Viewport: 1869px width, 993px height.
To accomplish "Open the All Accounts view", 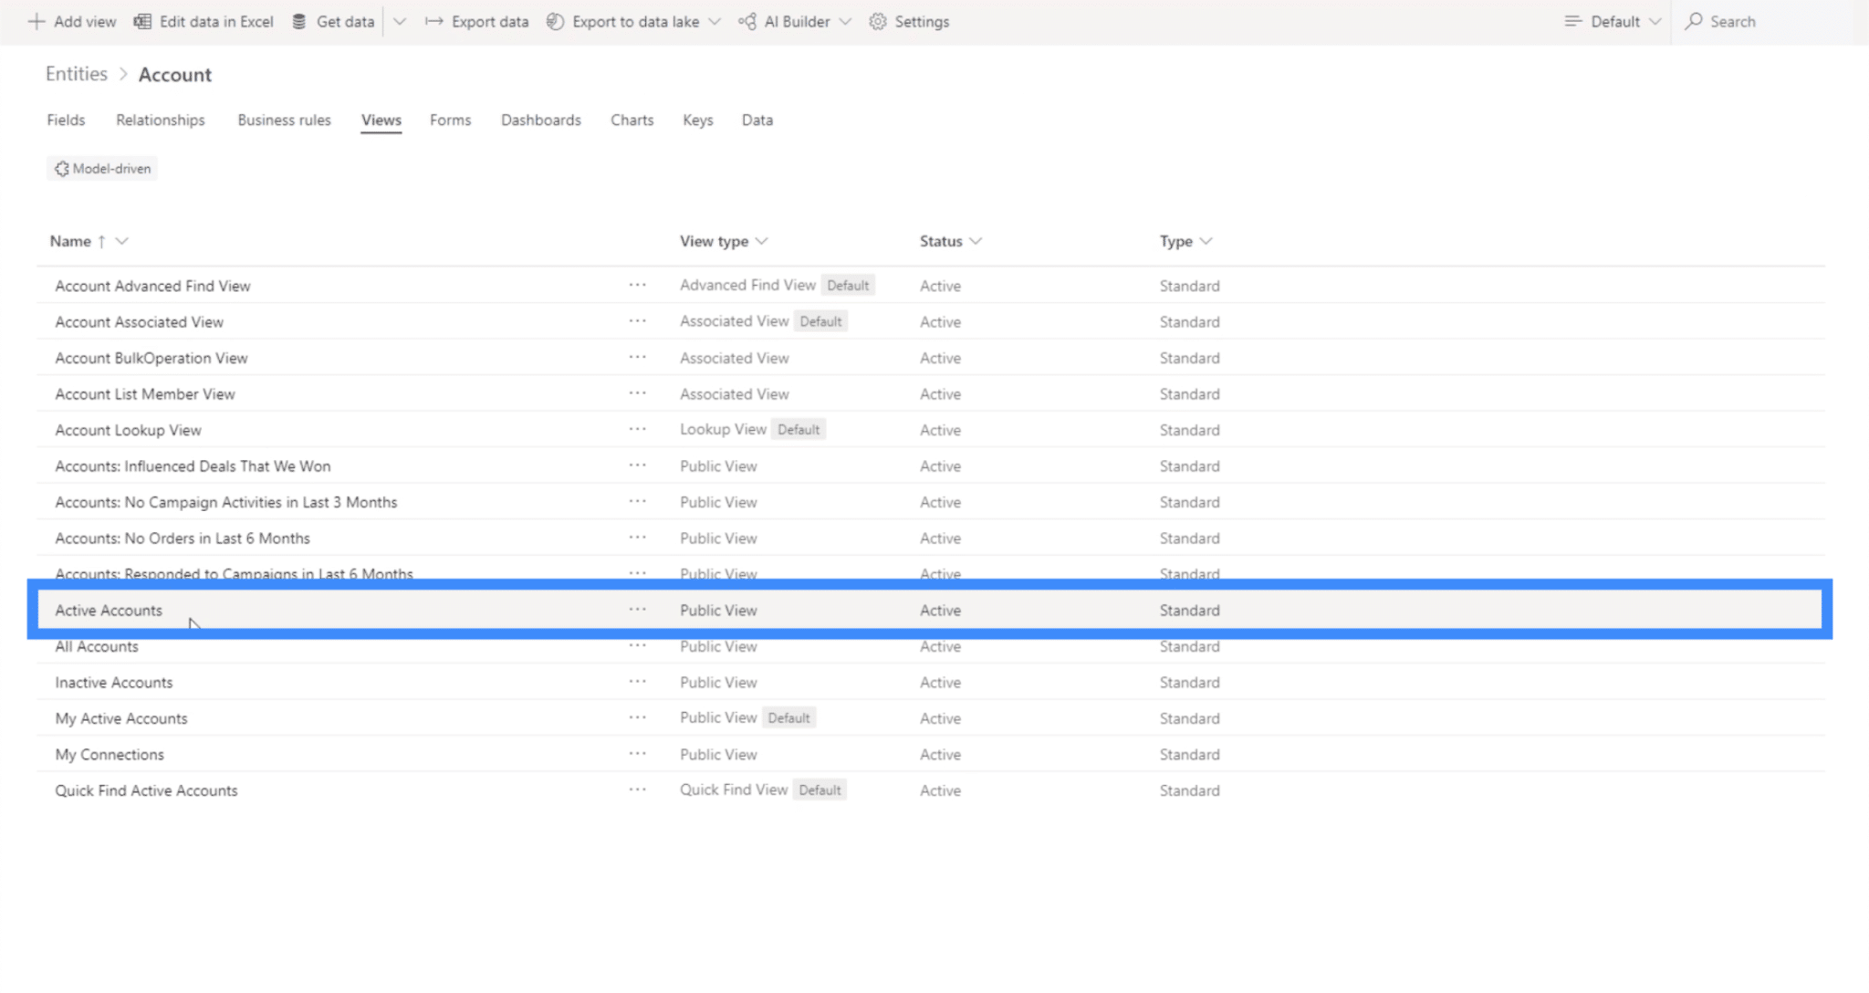I will (x=97, y=646).
